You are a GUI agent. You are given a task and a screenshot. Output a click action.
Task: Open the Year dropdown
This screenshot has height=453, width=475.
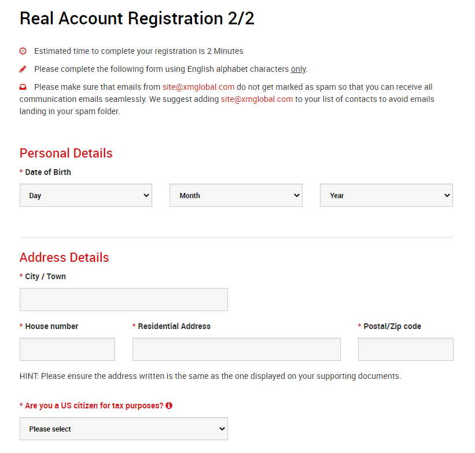(386, 196)
